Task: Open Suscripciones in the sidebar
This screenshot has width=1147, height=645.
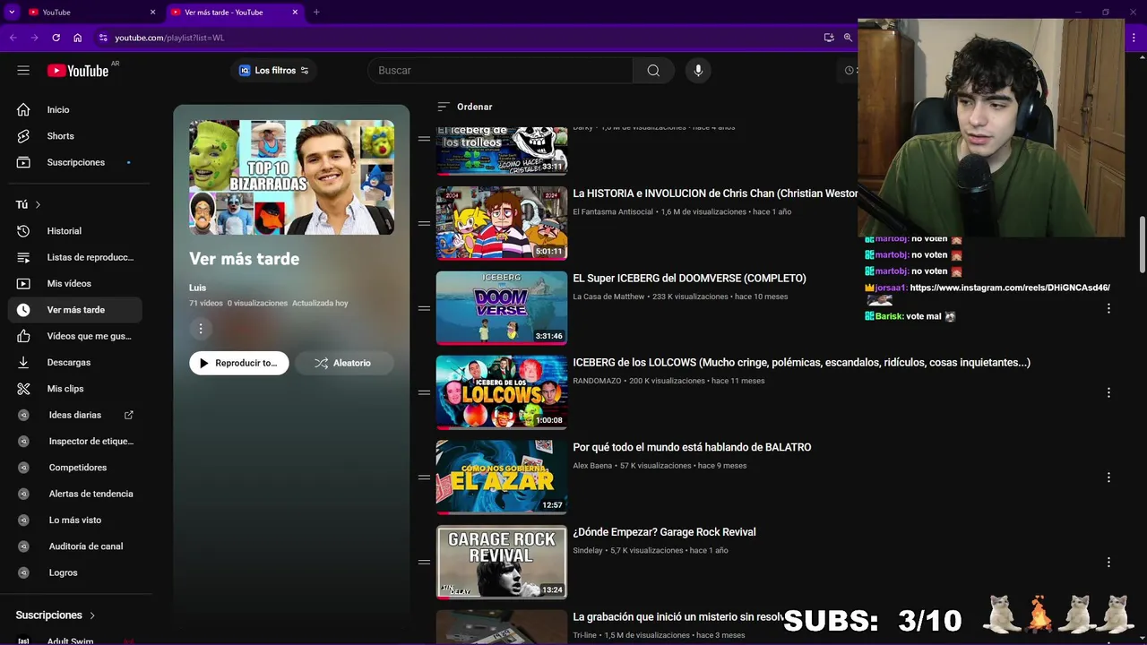Action: click(x=75, y=162)
